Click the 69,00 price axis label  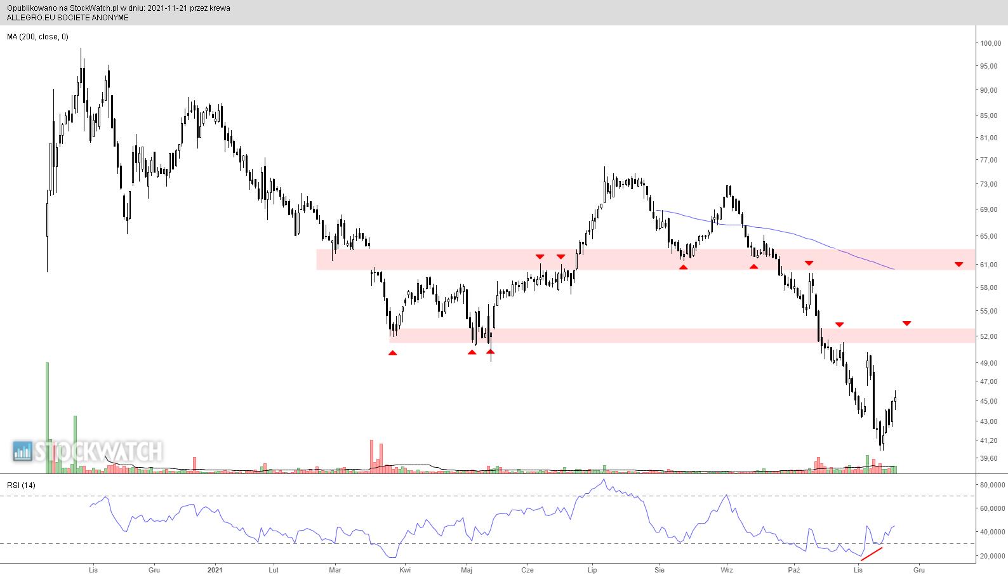[990, 210]
